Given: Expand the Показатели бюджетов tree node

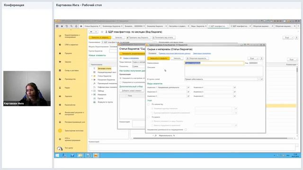Looking at the screenshot, I should (92, 80).
